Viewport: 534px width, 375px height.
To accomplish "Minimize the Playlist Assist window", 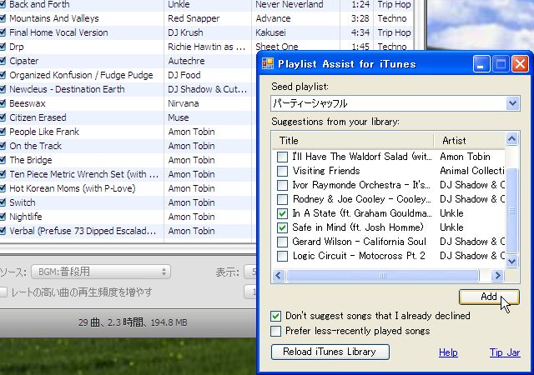I will 481,63.
